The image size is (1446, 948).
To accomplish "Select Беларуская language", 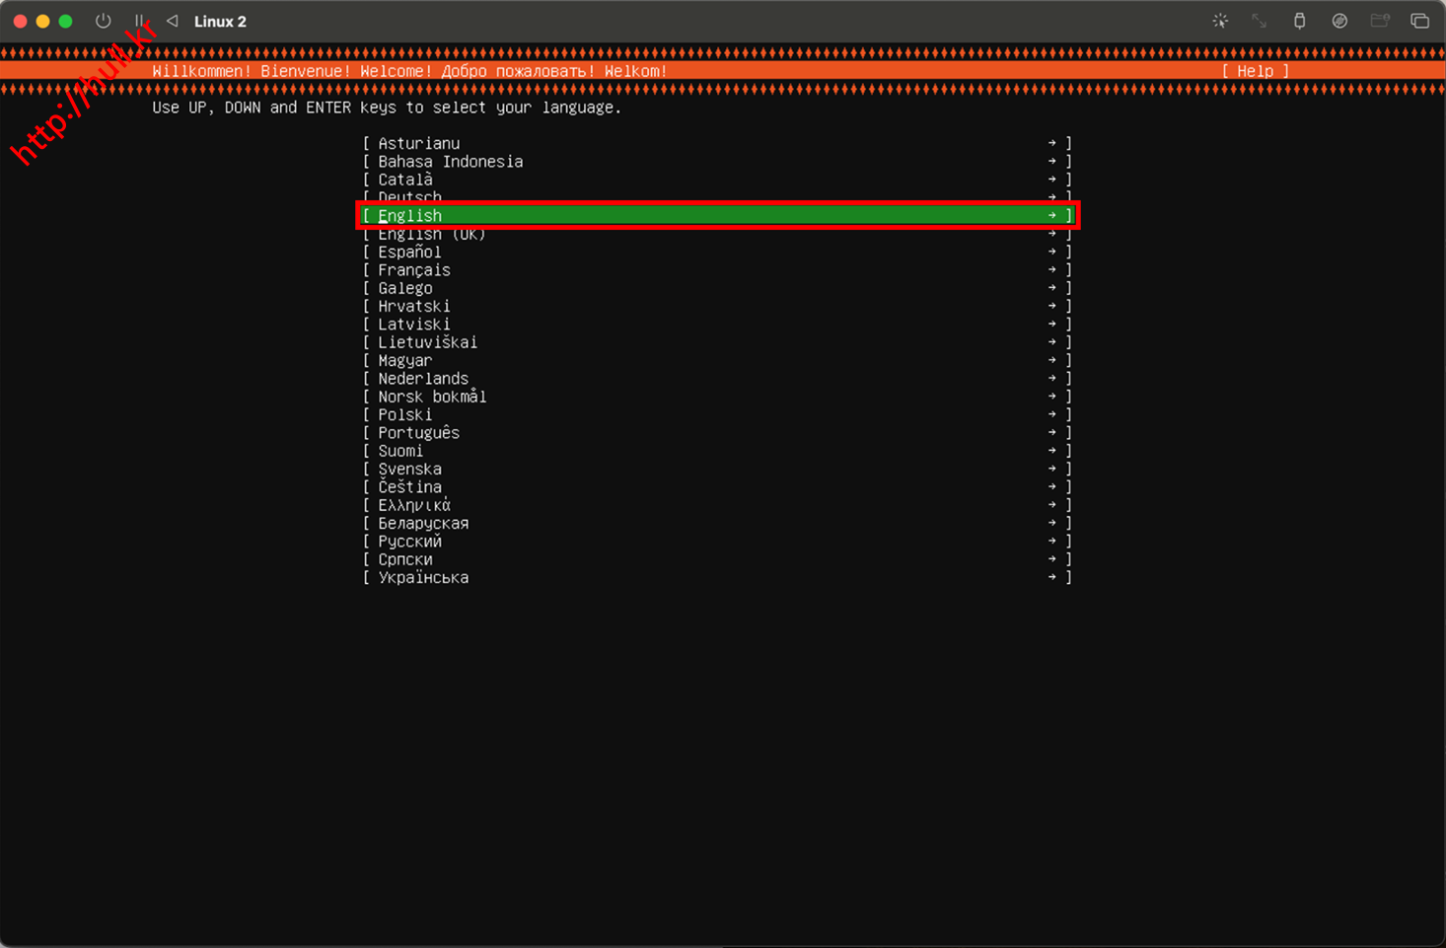I will point(717,523).
